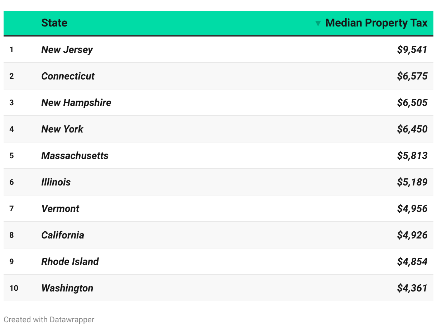This screenshot has height=328, width=437.
Task: Select the Massachusetts state cell
Action: point(75,156)
